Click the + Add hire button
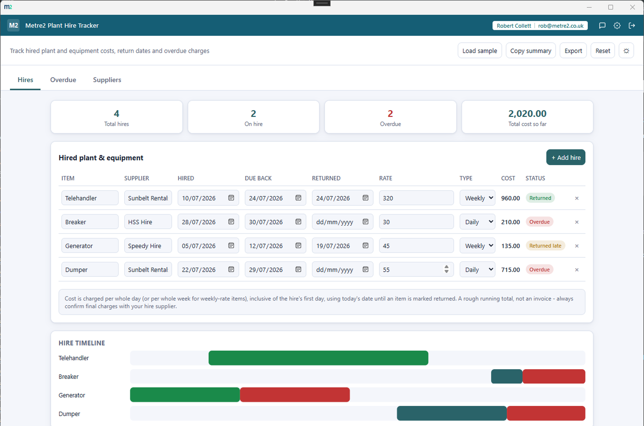Screen dimensions: 644x426 [x=565, y=157]
